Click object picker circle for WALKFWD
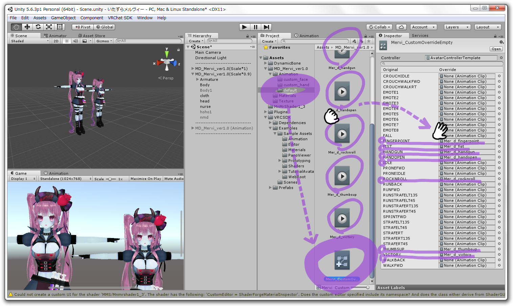This screenshot has width=513, height=306. 499,265
